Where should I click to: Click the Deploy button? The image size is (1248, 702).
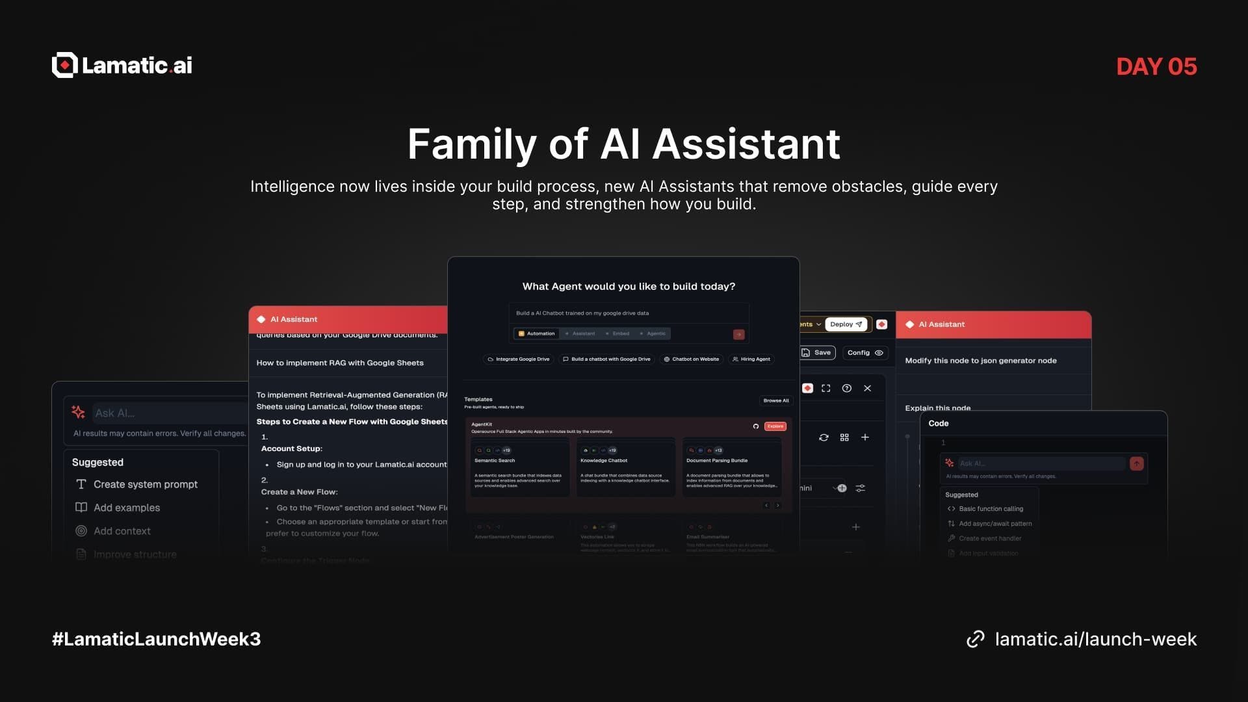(x=846, y=324)
